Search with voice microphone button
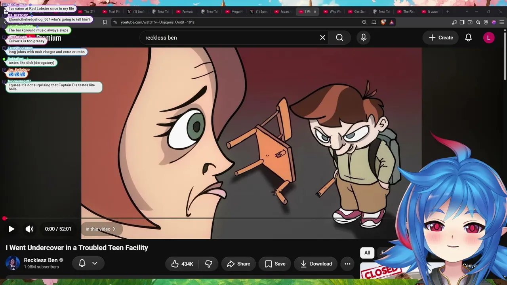The height and width of the screenshot is (285, 507). click(x=364, y=38)
